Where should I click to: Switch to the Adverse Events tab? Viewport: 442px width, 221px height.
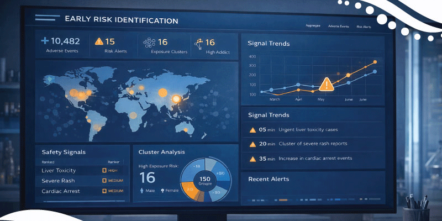tap(339, 26)
